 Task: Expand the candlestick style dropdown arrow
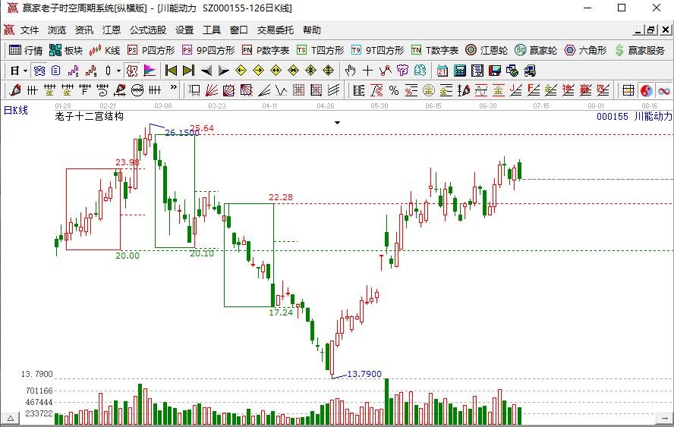[x=118, y=71]
